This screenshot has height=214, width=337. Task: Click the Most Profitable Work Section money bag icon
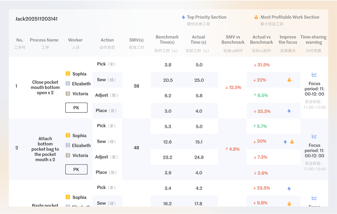[x=256, y=17]
